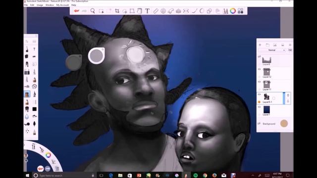Open the Draw Styles shapes tool
Image resolution: width=317 pixels, height=178 pixels.
[x=209, y=11]
